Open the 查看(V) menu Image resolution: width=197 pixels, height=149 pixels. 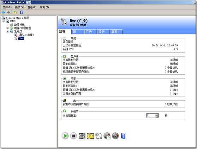(x=32, y=7)
